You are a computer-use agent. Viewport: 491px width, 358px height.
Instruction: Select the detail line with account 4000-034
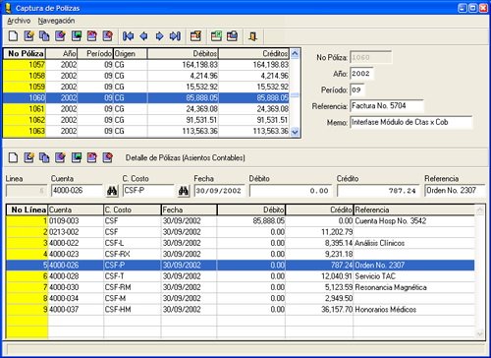tap(241, 298)
